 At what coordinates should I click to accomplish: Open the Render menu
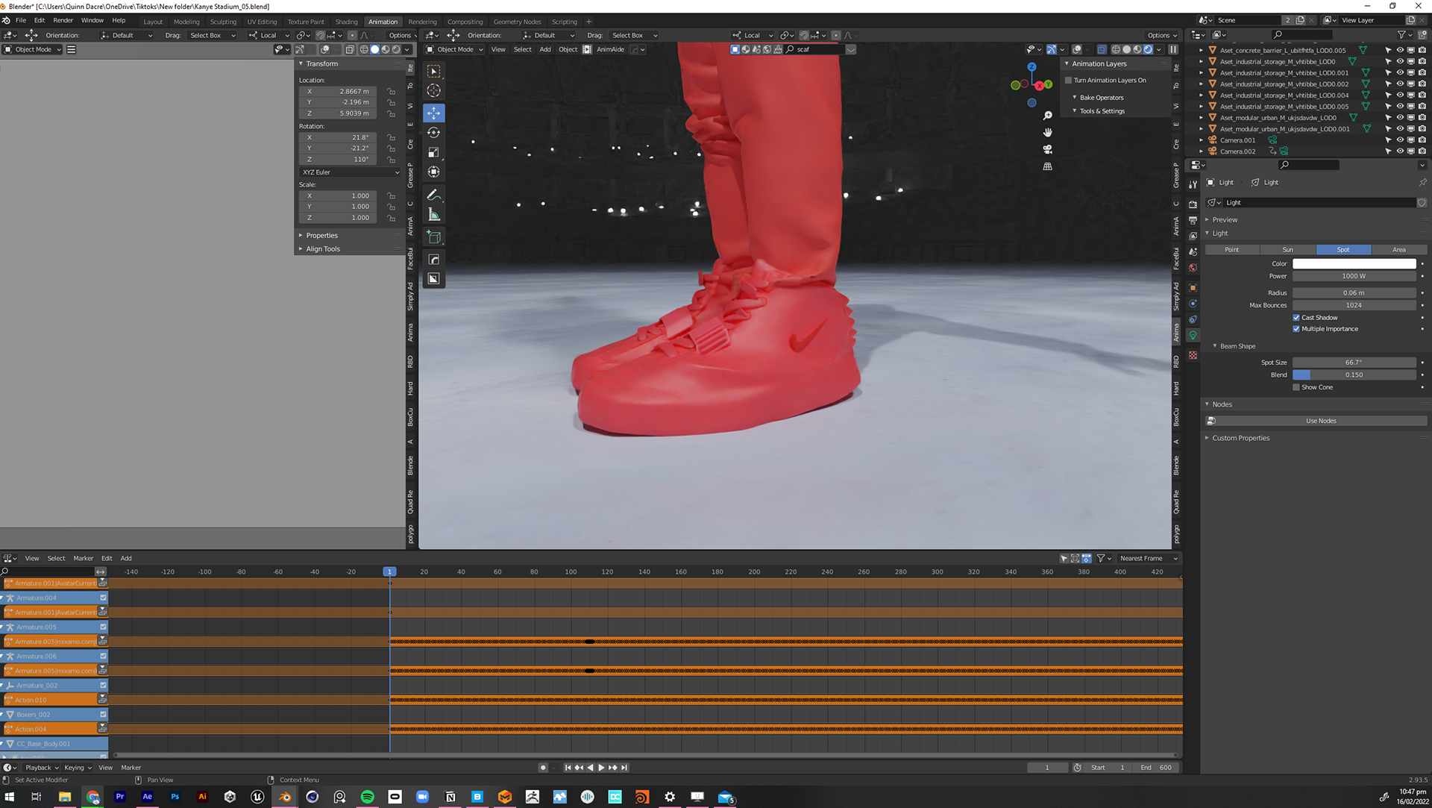63,20
